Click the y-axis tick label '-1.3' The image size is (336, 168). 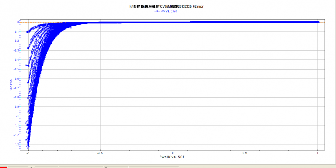point(16,145)
